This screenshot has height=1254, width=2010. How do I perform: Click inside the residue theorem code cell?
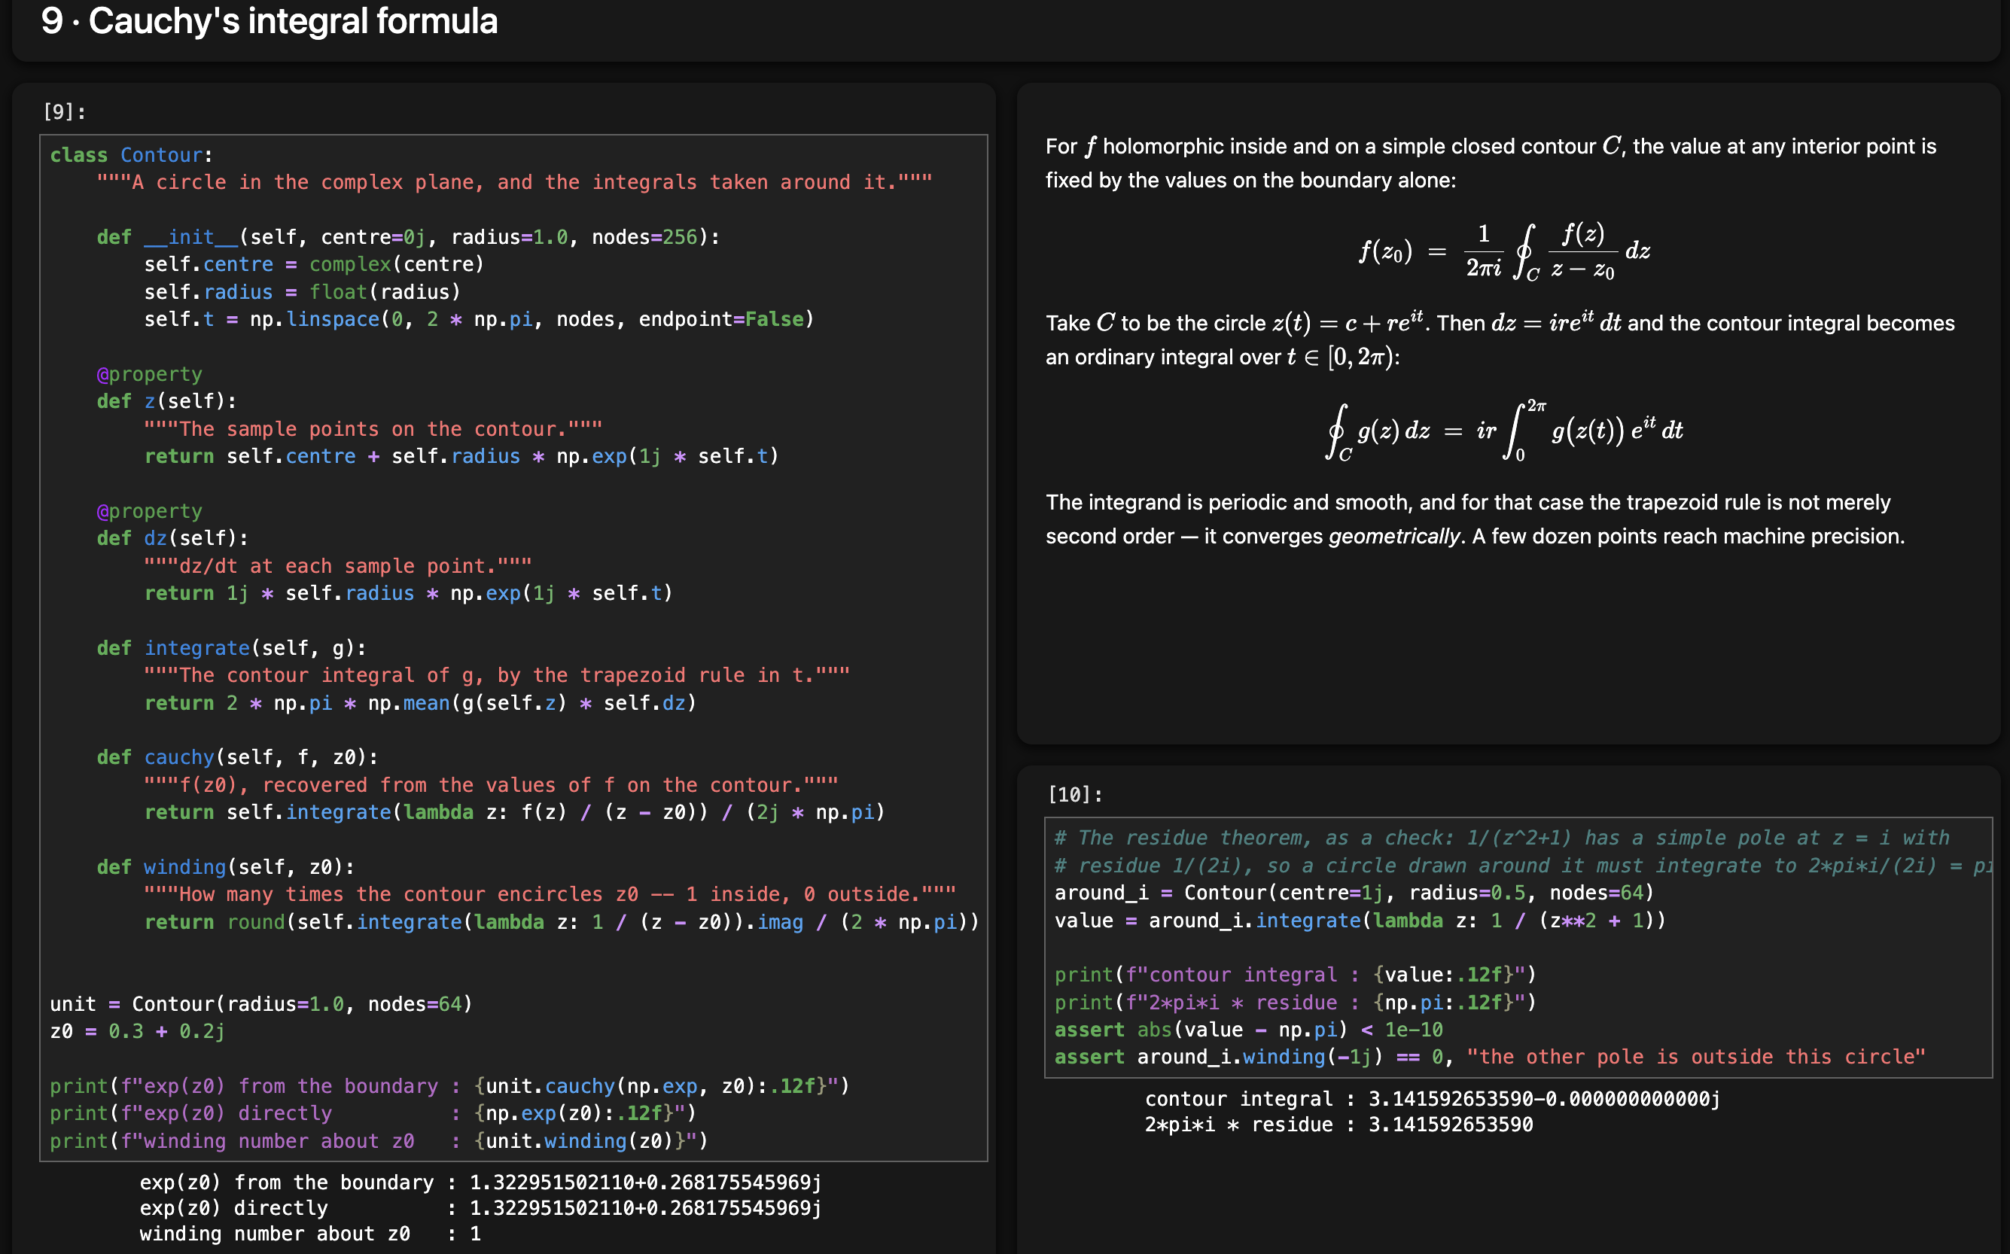click(x=1518, y=947)
